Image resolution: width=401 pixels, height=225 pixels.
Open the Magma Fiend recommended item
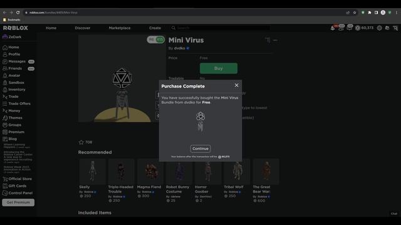pos(150,178)
